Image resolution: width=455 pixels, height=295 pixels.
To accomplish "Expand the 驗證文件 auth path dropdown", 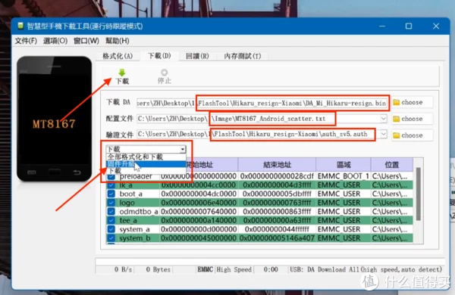I will tap(383, 134).
